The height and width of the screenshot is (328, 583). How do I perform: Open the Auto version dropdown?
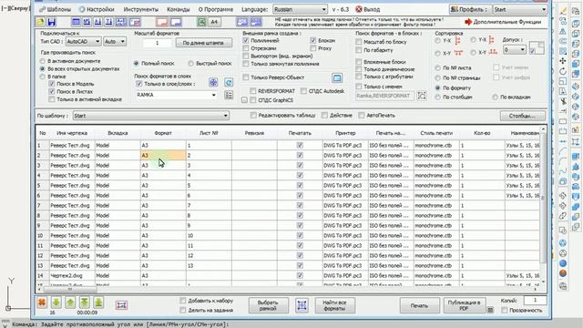(x=115, y=42)
